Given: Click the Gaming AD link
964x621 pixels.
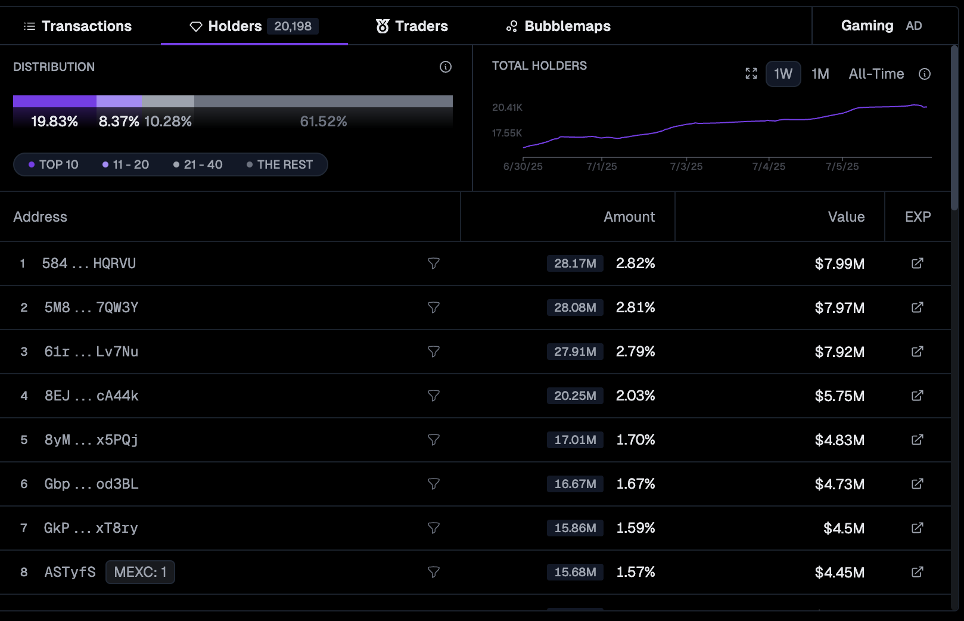Looking at the screenshot, I should [x=881, y=26].
